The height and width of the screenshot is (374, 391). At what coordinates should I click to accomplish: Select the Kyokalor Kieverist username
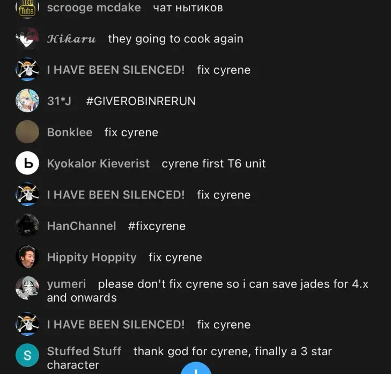[x=98, y=164]
